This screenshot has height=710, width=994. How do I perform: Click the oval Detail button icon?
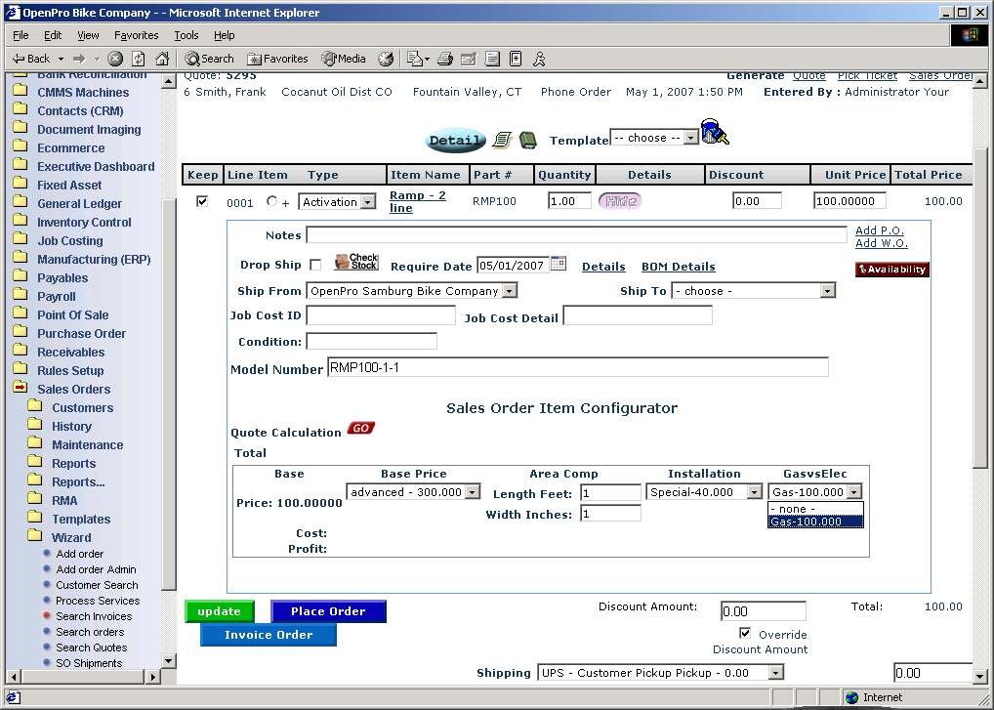[455, 141]
